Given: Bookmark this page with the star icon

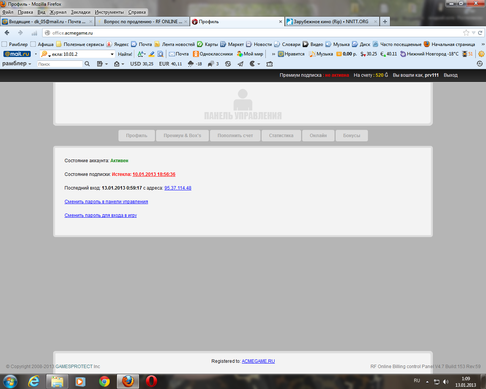Looking at the screenshot, I should click(466, 33).
